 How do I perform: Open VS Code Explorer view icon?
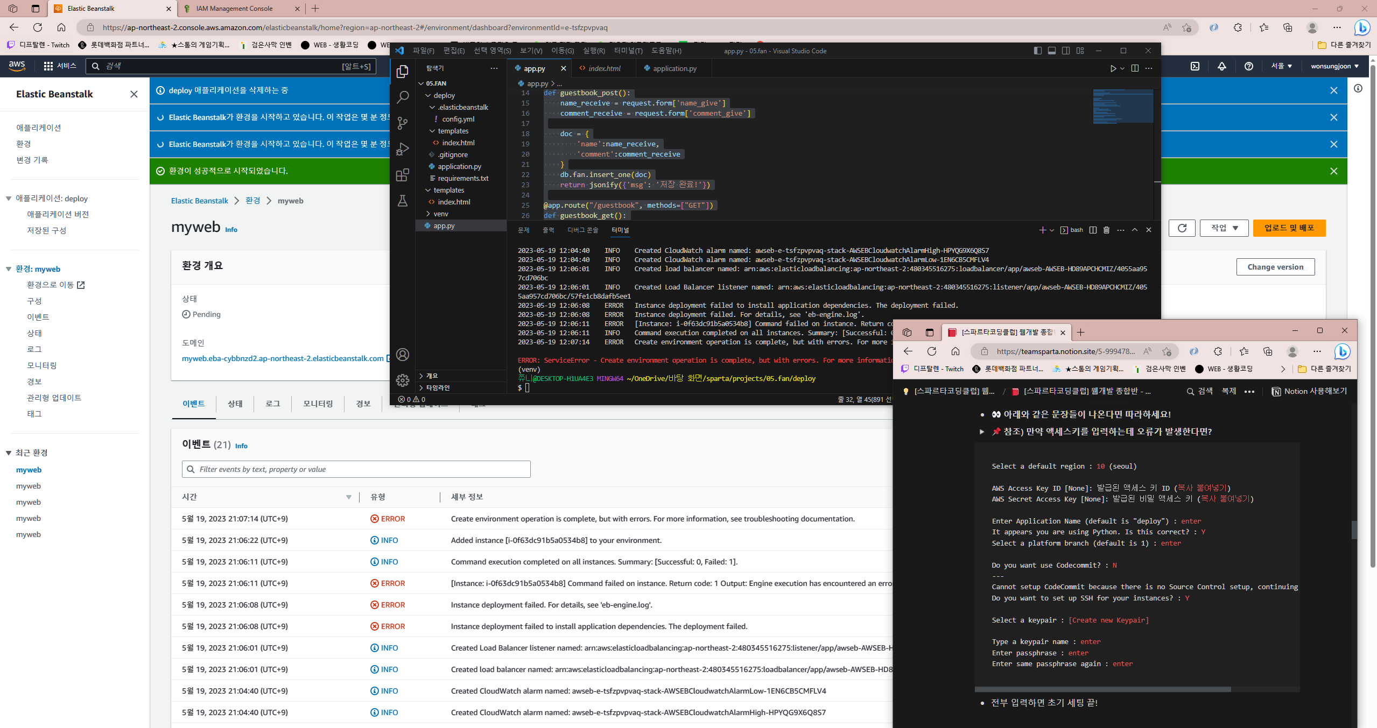402,71
